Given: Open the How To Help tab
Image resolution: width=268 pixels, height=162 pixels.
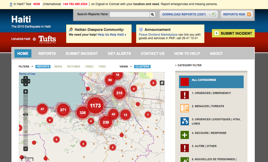Looking at the screenshot, I should coord(187,54).
